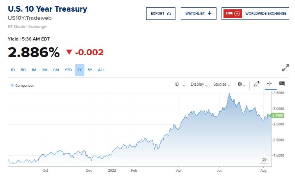This screenshot has height=178, width=295.
Task: Open the chart settings gear menu
Action: pos(241,84)
